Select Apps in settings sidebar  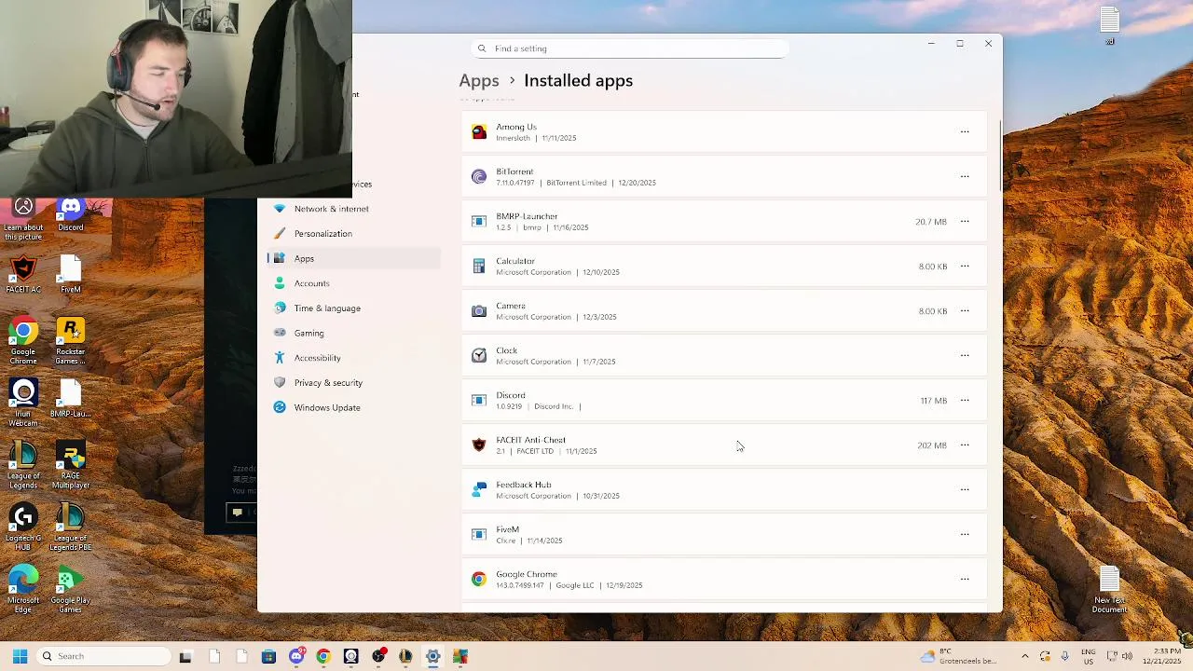coord(353,259)
